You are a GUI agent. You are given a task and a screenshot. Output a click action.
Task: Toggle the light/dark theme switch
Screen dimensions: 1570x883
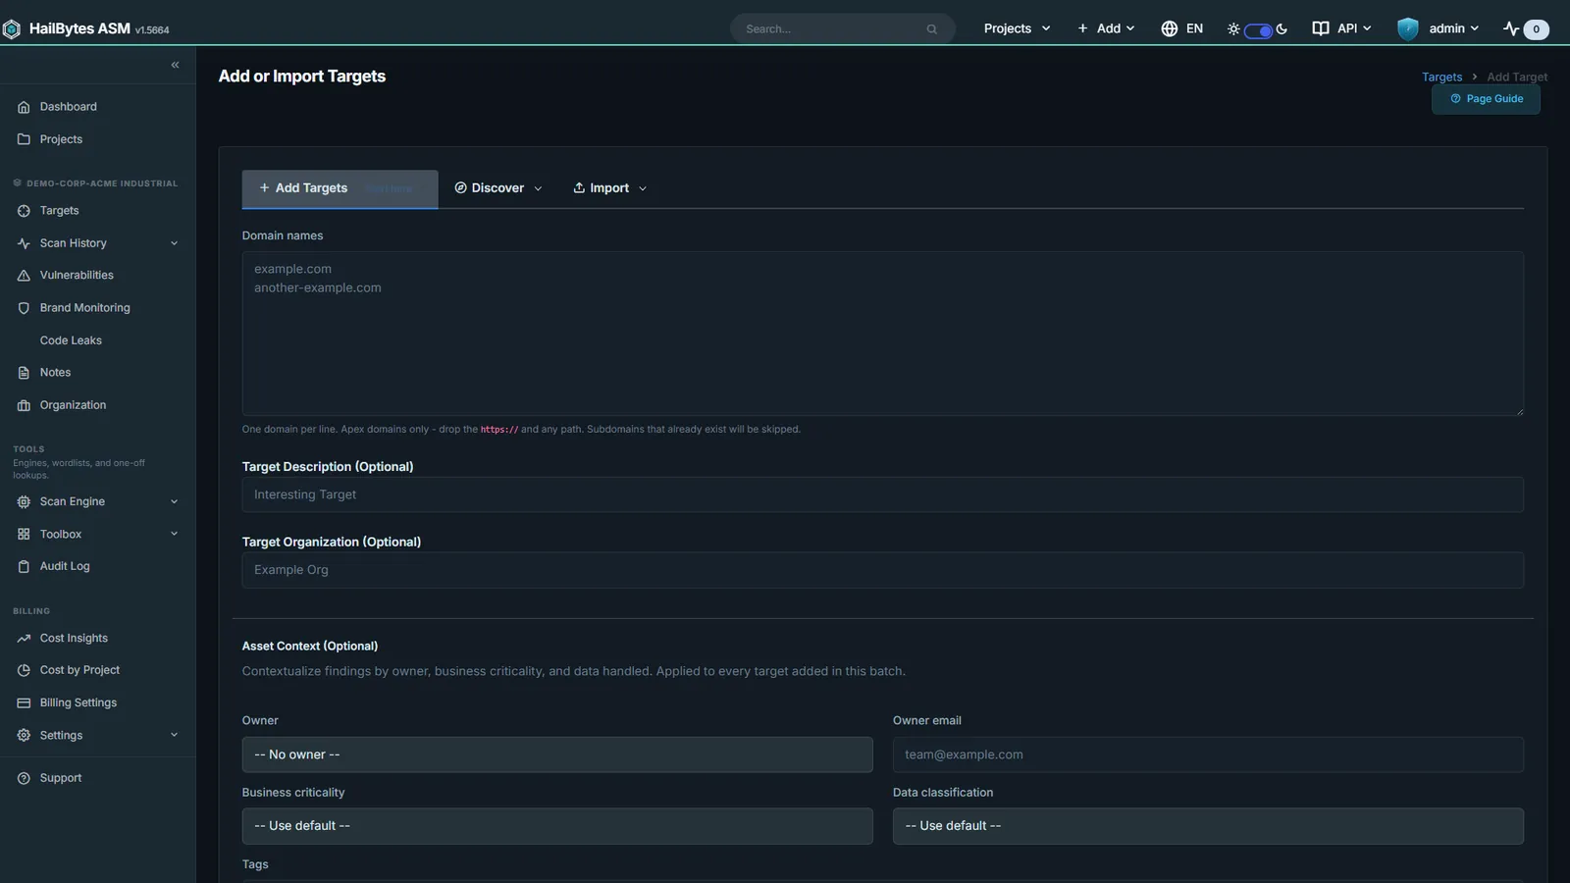pyautogui.click(x=1258, y=30)
